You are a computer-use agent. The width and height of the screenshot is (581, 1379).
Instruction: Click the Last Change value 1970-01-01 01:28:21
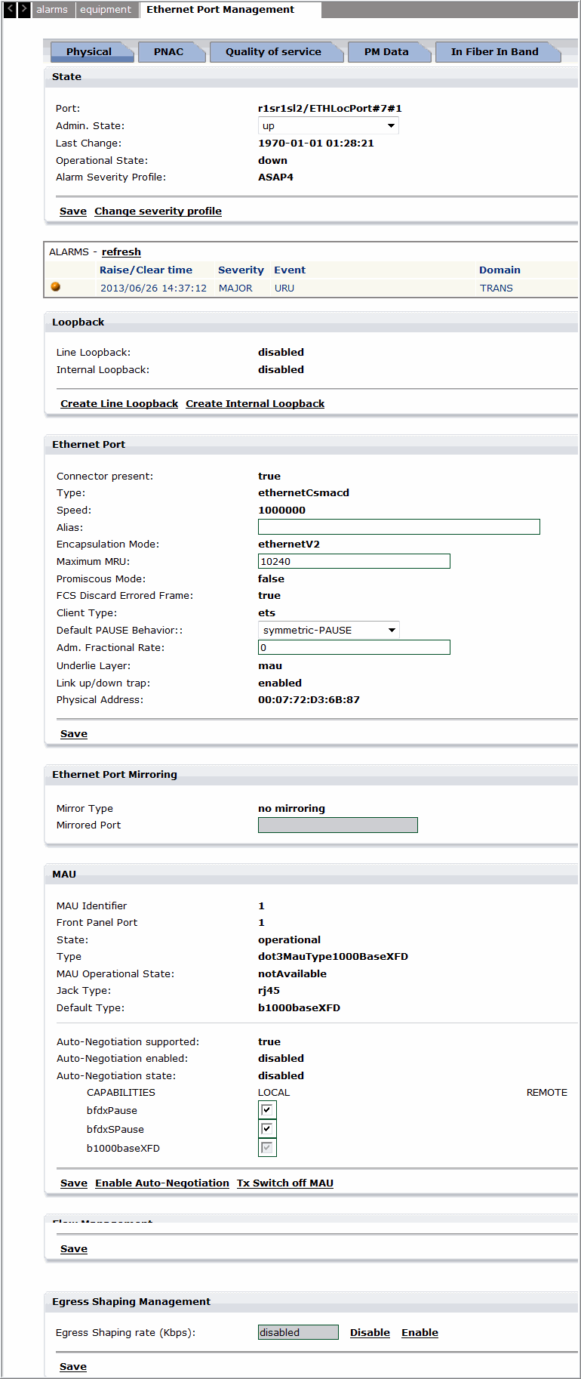[316, 143]
